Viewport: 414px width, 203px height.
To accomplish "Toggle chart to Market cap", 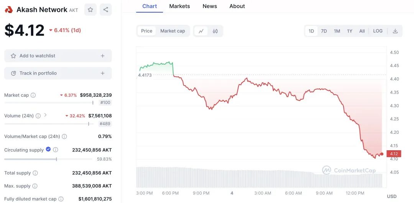I will [x=172, y=31].
